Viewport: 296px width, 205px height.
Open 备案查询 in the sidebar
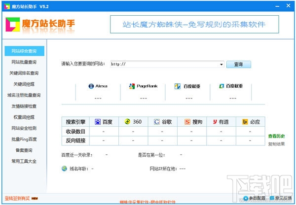tap(24, 150)
